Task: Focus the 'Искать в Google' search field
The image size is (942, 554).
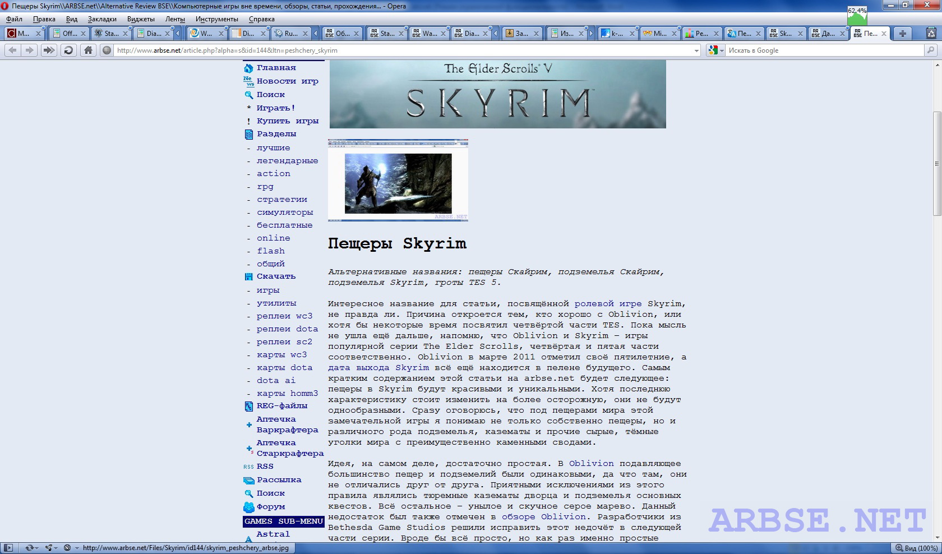Action: (824, 50)
